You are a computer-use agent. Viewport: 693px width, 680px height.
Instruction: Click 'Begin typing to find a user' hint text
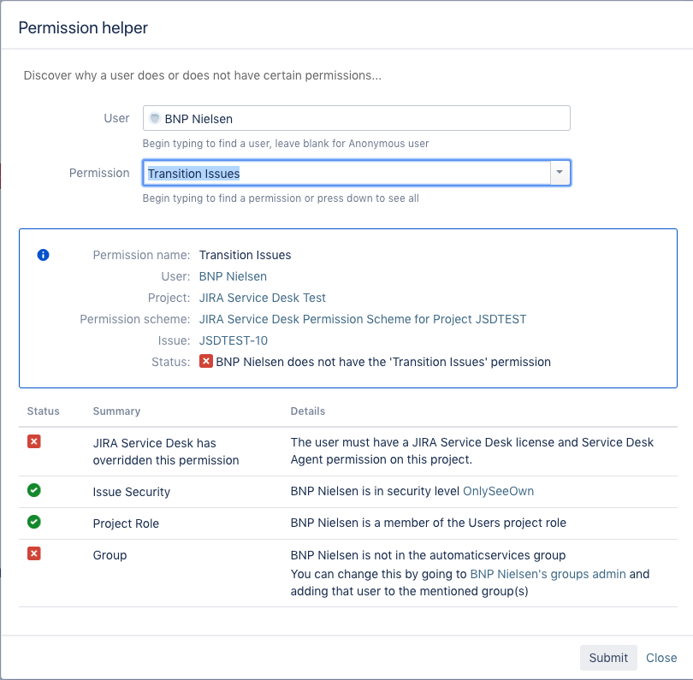(x=286, y=144)
